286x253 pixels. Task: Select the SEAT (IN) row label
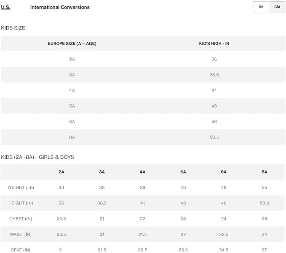coord(21,250)
